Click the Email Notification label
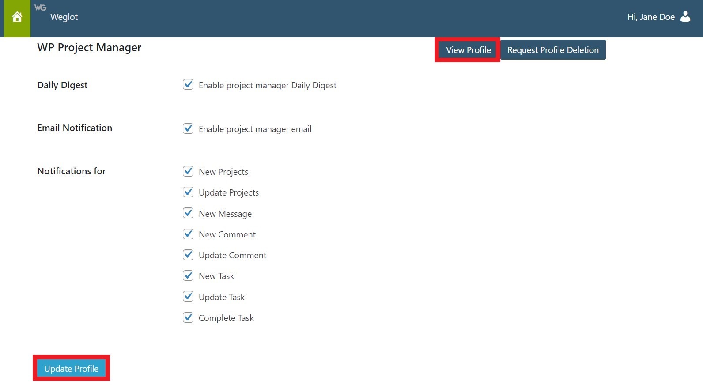The height and width of the screenshot is (392, 703). 75,128
